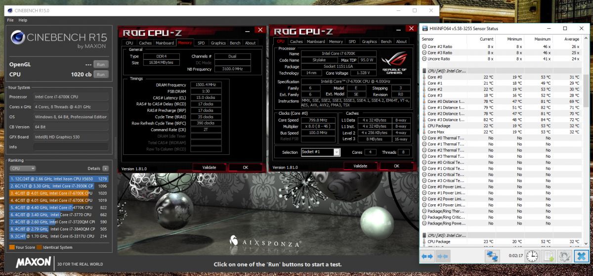Click HWiNFO scrollbar up arrow
This screenshot has height=276, width=593.
point(587,39)
